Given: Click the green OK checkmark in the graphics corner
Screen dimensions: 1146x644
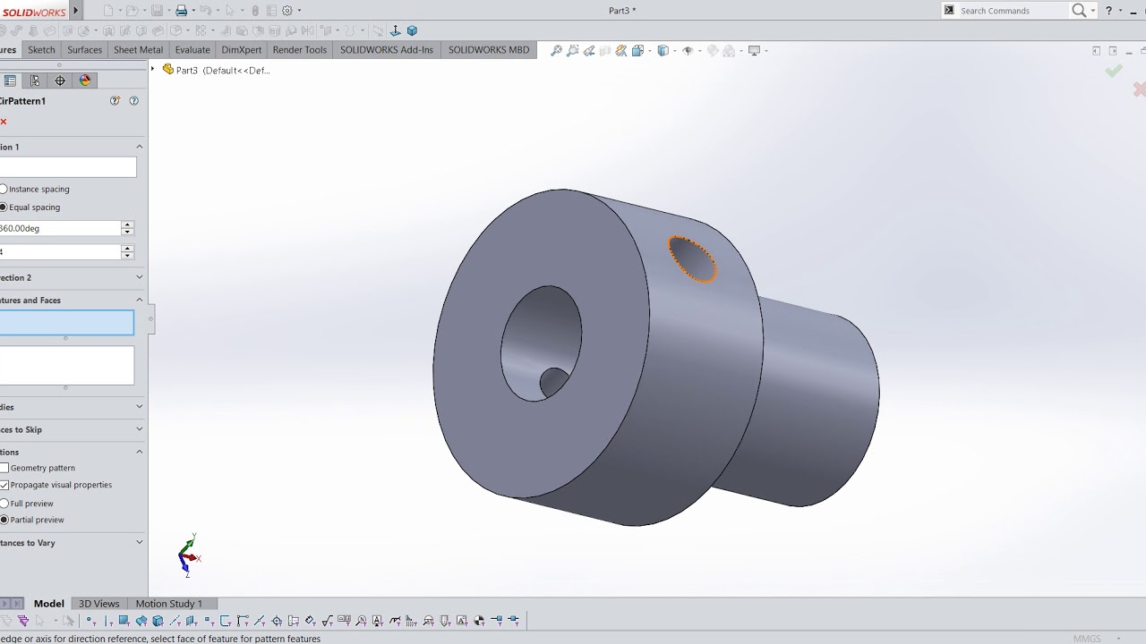Looking at the screenshot, I should [1114, 71].
